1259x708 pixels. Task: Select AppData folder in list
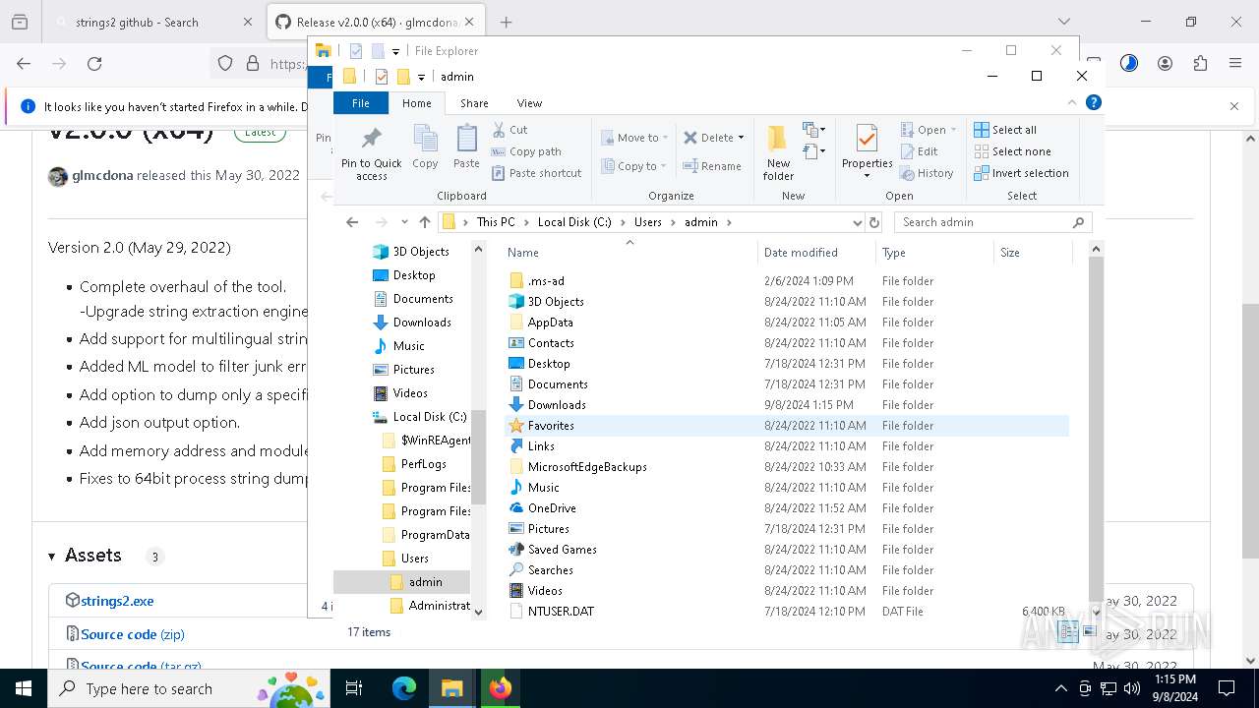click(x=550, y=323)
